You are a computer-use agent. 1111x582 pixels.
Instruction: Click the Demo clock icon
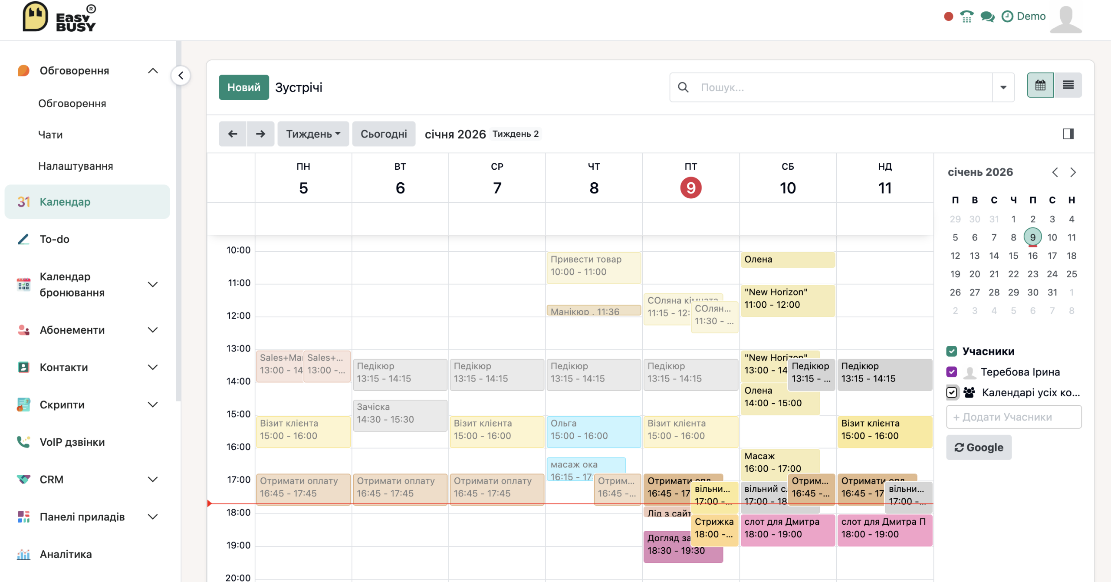click(x=1007, y=16)
